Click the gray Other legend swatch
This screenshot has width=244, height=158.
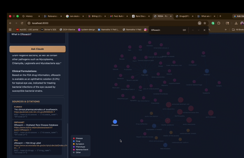(74, 153)
